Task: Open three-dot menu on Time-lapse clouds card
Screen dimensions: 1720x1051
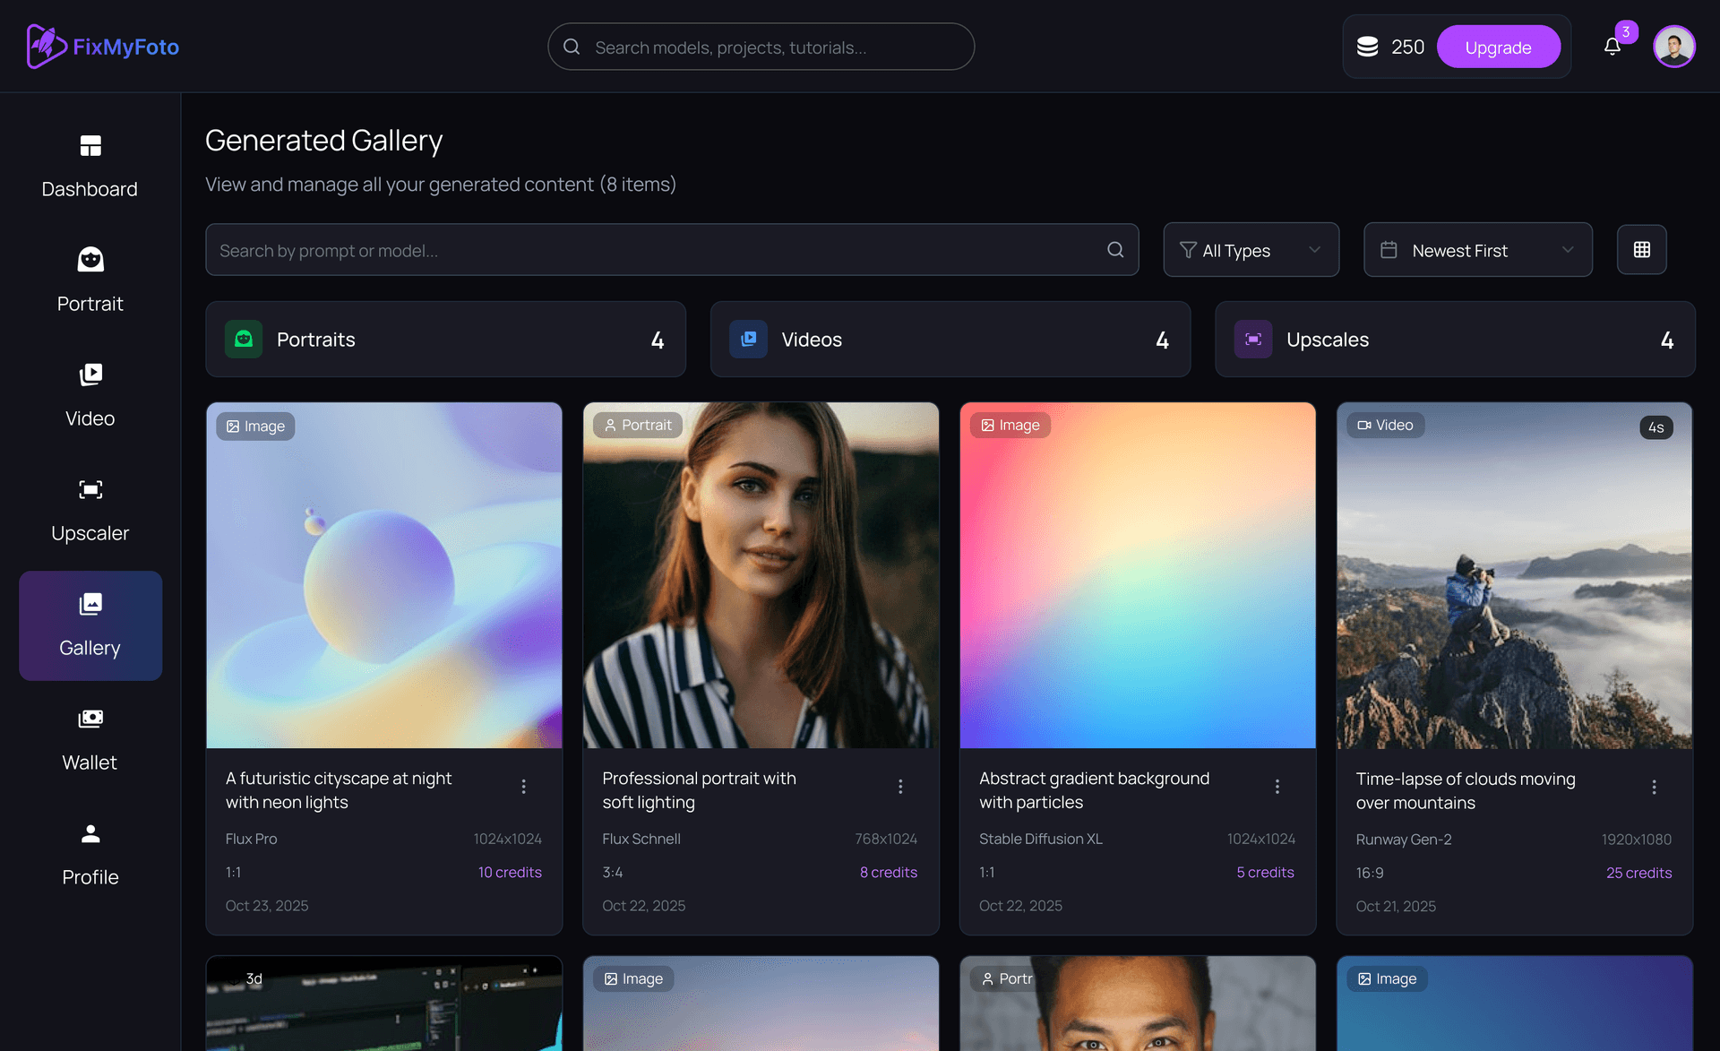Action: [1654, 787]
